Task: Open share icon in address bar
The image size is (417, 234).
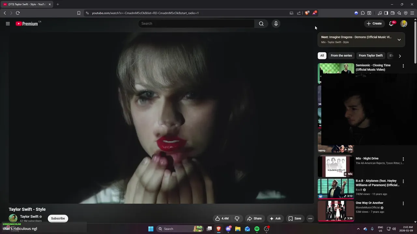Action: point(299,13)
